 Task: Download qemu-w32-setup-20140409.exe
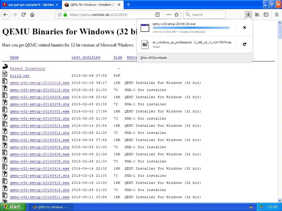(x=40, y=154)
